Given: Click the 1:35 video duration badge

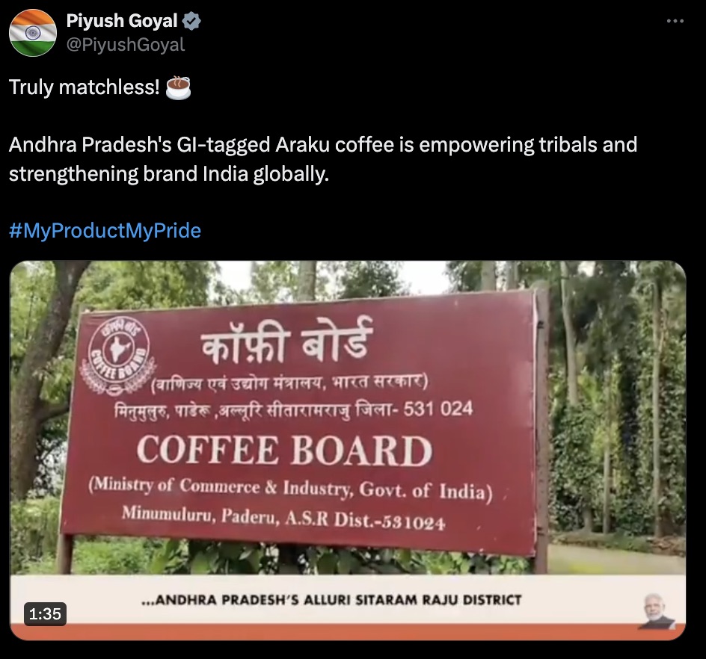Looking at the screenshot, I should (x=45, y=613).
